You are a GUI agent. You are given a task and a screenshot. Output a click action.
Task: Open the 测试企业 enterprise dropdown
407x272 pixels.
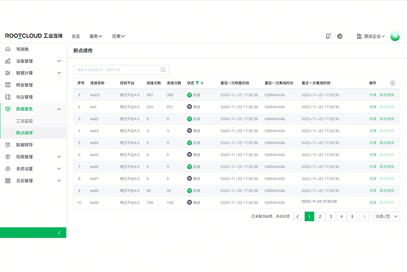coord(371,36)
